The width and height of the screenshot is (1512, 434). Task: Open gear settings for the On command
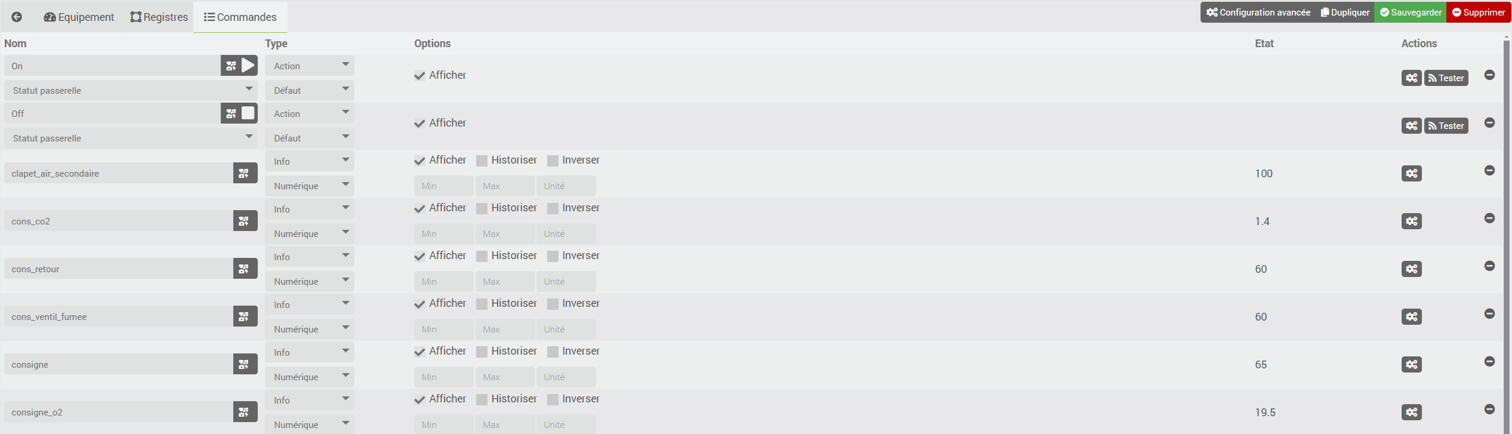click(1411, 78)
